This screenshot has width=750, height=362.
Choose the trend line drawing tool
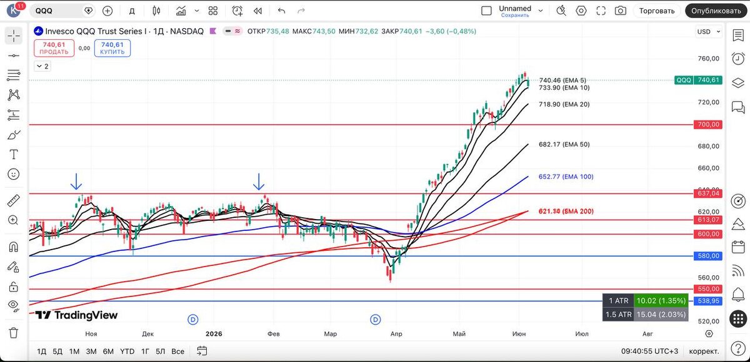tap(14, 56)
